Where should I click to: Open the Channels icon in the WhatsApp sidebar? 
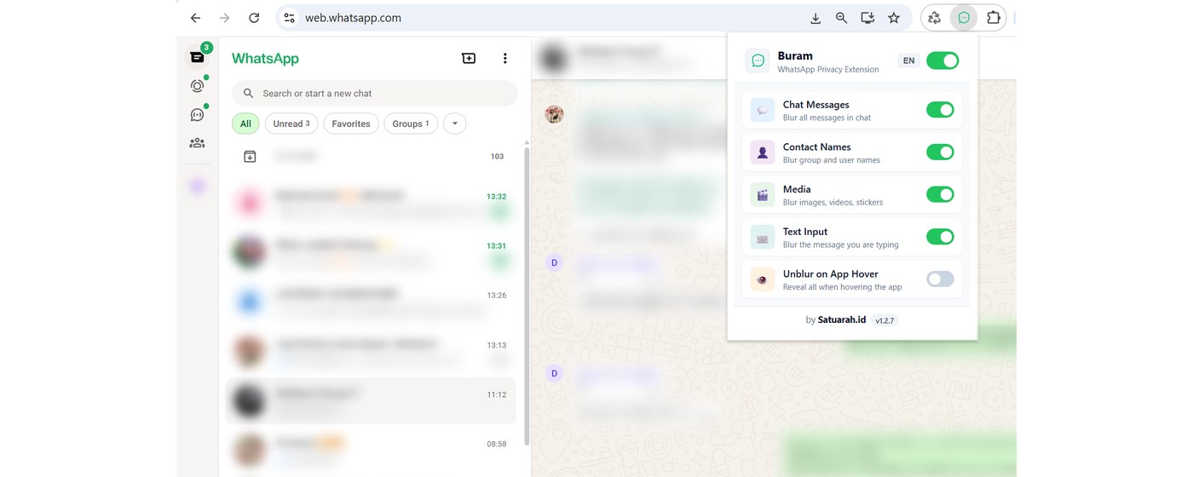pos(198,115)
